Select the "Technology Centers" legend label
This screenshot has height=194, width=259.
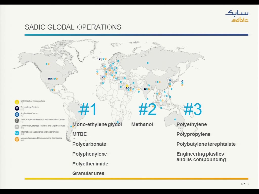click(x=30, y=107)
